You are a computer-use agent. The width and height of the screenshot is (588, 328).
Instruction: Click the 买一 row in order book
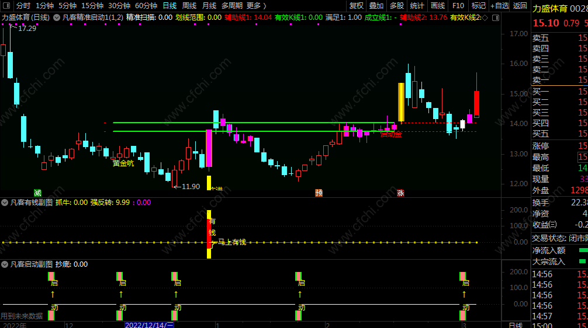559,92
